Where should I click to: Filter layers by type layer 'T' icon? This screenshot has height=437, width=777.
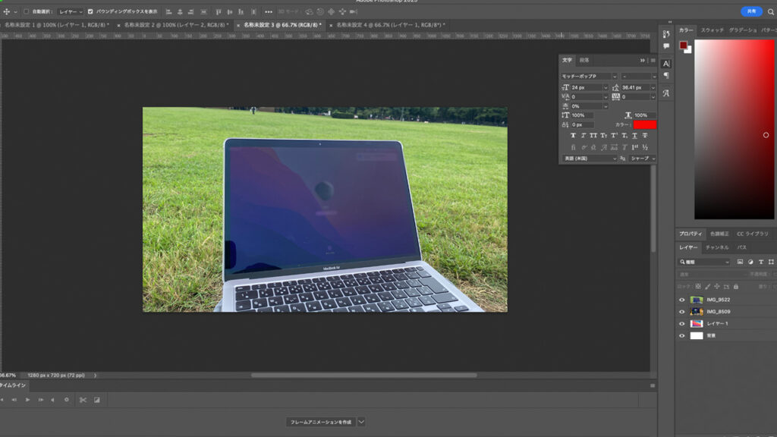760,262
